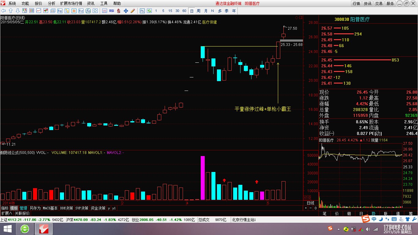Image resolution: width=418 pixels, height=235 pixels.
Task: Select the 指标 tab below chart
Action: pyautogui.click(x=5, y=208)
